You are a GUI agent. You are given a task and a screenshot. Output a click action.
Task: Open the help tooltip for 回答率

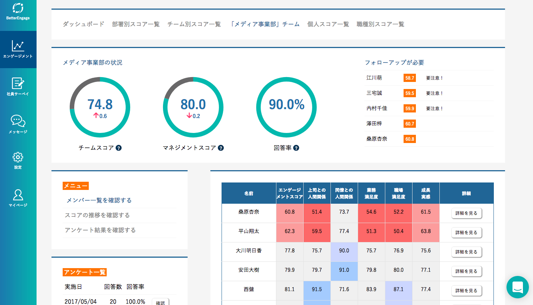click(x=296, y=148)
